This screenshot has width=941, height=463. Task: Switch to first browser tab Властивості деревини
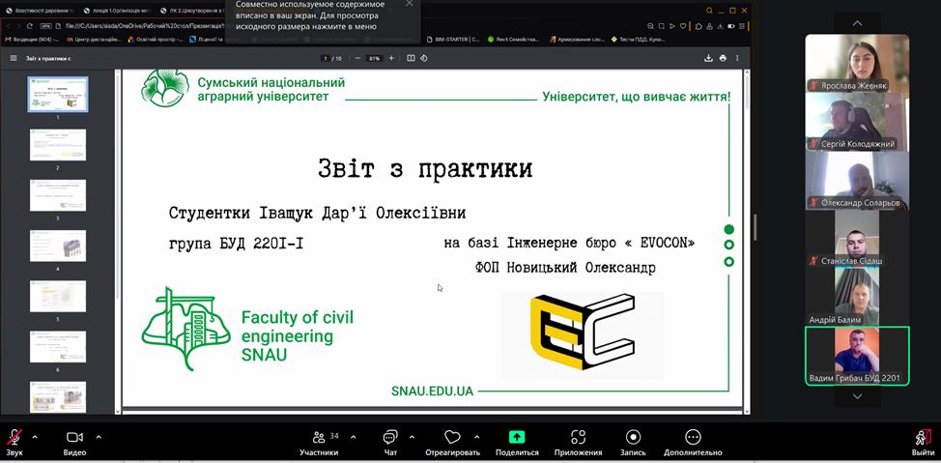pos(41,11)
